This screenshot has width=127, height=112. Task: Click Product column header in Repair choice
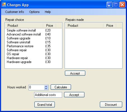(x=24, y=26)
